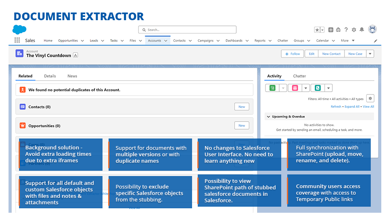This screenshot has height=218, width=389.
Task: Click the New Contact button
Action: click(x=331, y=54)
